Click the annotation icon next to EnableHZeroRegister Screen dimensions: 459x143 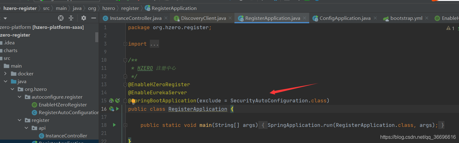pos(34,105)
